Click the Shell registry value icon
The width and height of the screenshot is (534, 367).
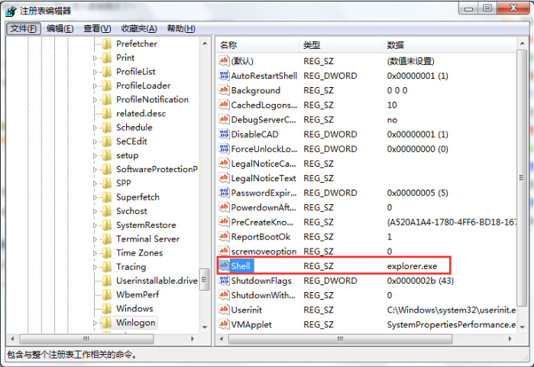point(225,266)
